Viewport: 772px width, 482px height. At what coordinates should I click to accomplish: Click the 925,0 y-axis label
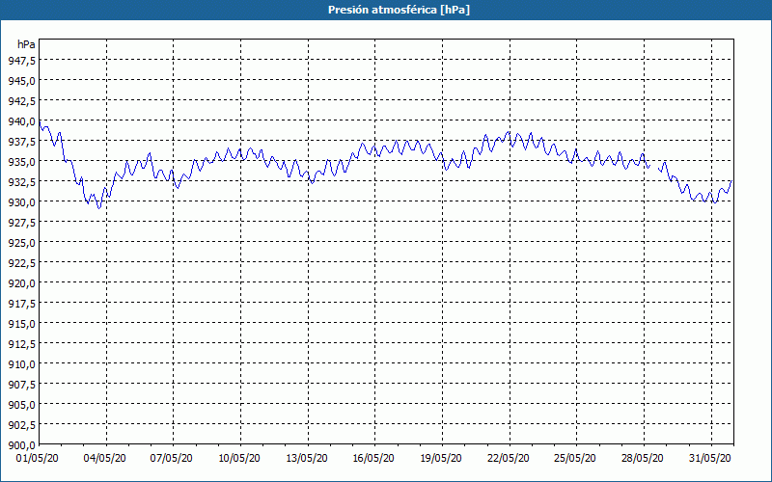coord(21,243)
